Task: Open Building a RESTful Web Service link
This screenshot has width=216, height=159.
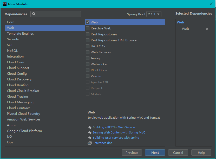Action: pos(114,127)
